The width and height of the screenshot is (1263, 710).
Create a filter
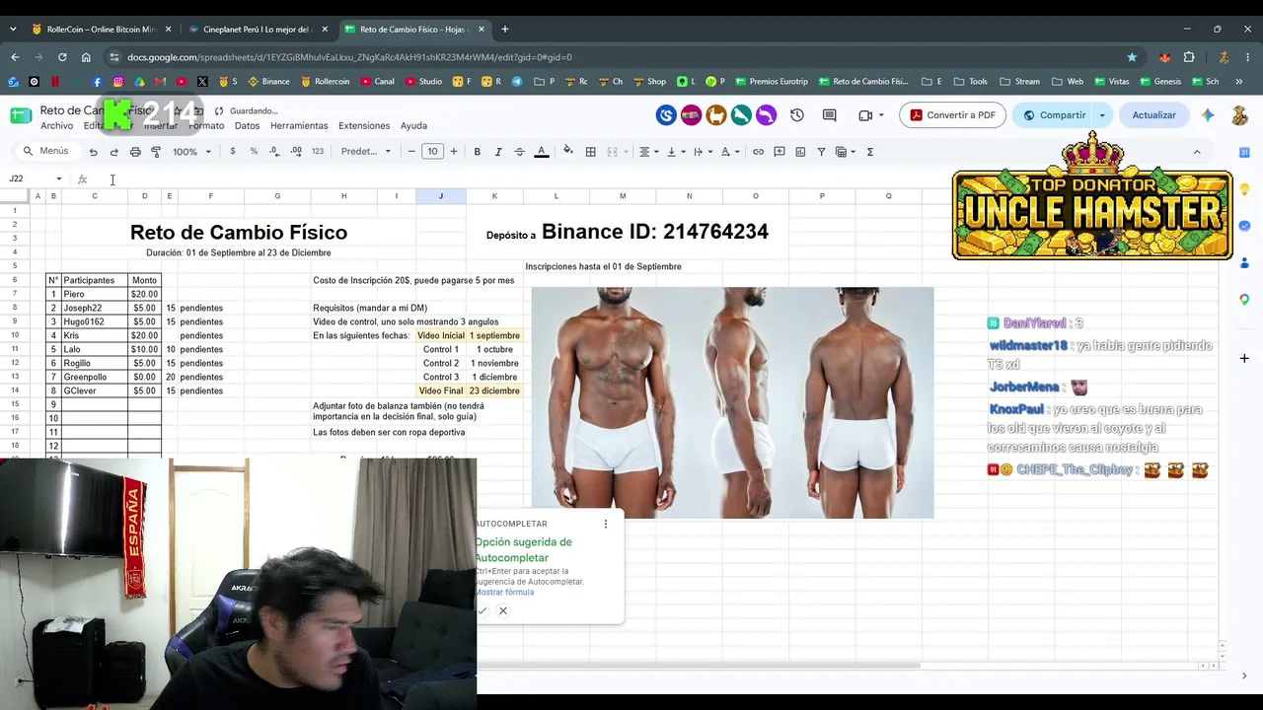click(x=821, y=152)
